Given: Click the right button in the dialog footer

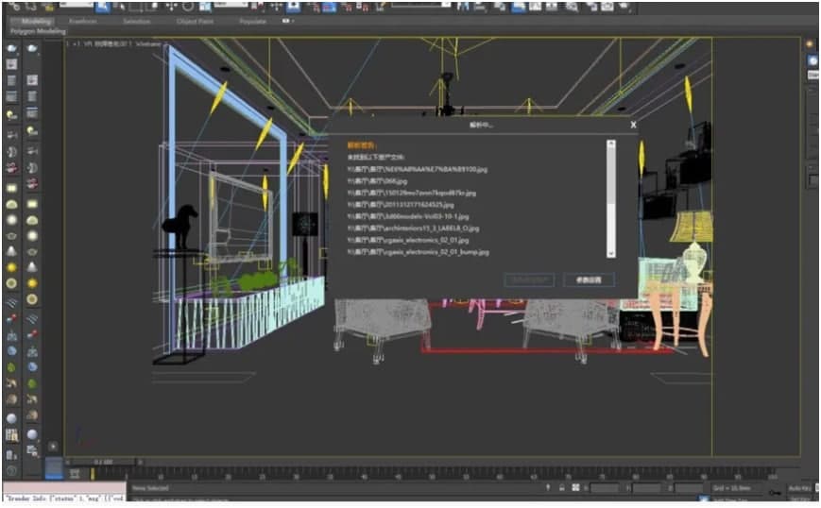Looking at the screenshot, I should coord(589,280).
